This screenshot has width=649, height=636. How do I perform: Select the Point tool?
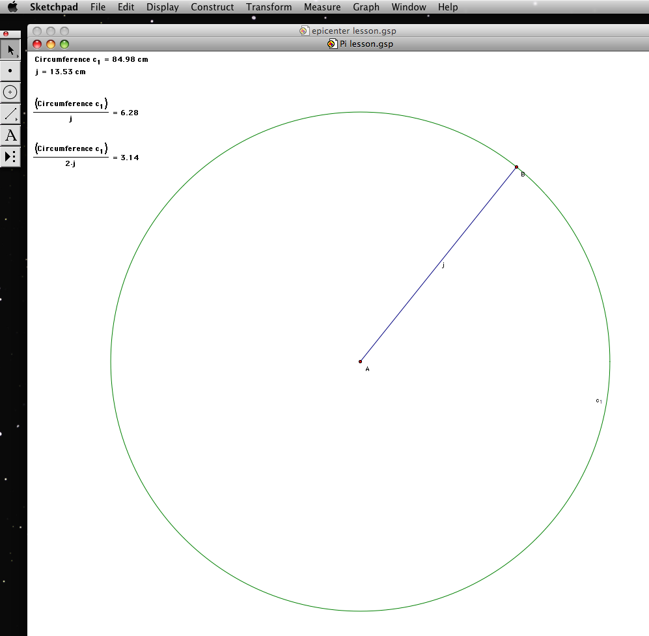click(10, 71)
